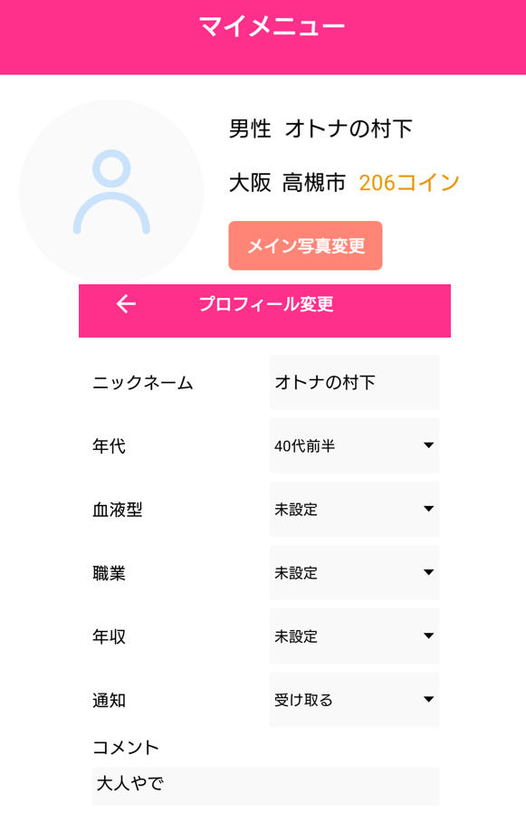Click the プロフィール変更 header bar
This screenshot has width=526, height=832.
pyautogui.click(x=266, y=305)
